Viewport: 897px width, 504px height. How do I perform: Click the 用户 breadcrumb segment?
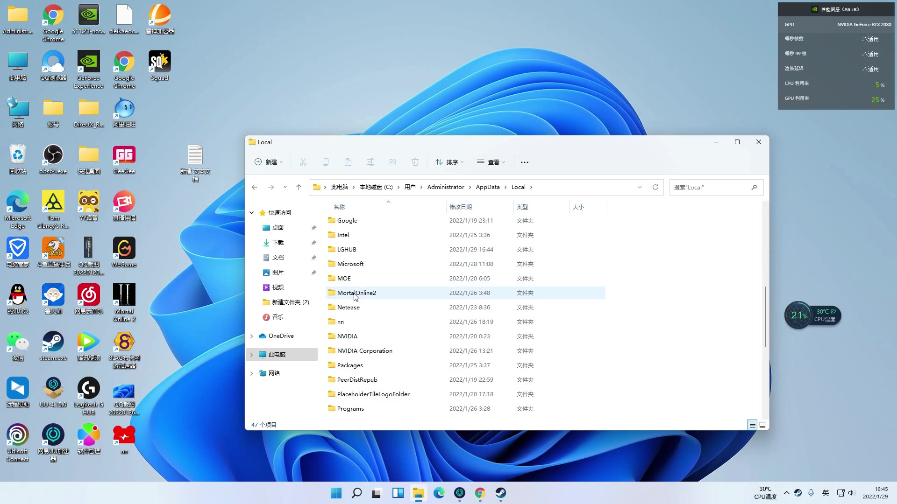pos(410,187)
